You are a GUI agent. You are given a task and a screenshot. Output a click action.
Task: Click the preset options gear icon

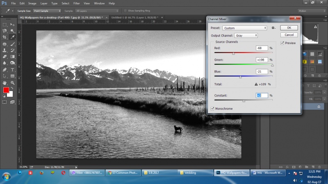pyautogui.click(x=273, y=28)
